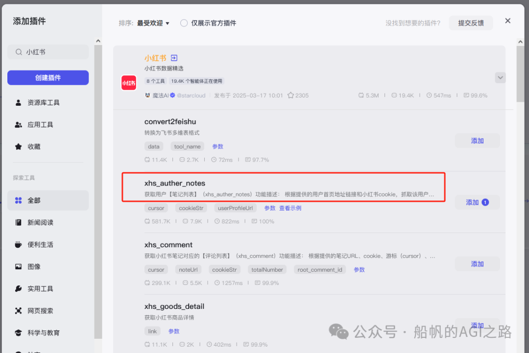The image size is (529, 353).
Task: Add the xhs_auther_notes tool
Action: pos(477,202)
